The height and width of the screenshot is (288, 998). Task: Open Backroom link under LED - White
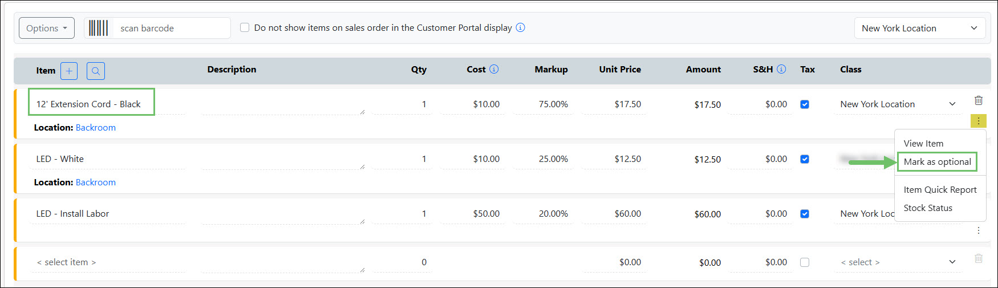click(96, 182)
